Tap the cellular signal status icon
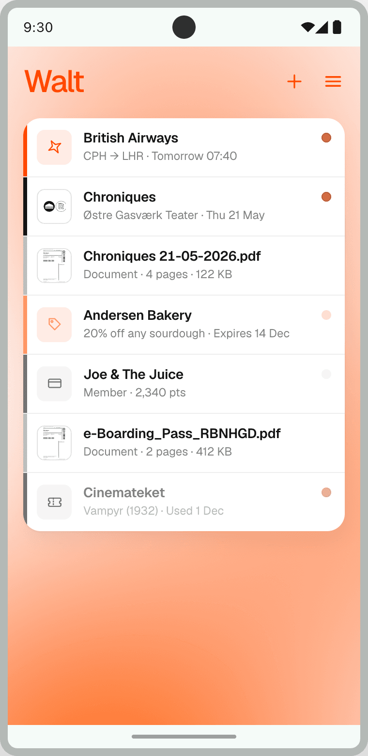The image size is (368, 756). pos(322,27)
